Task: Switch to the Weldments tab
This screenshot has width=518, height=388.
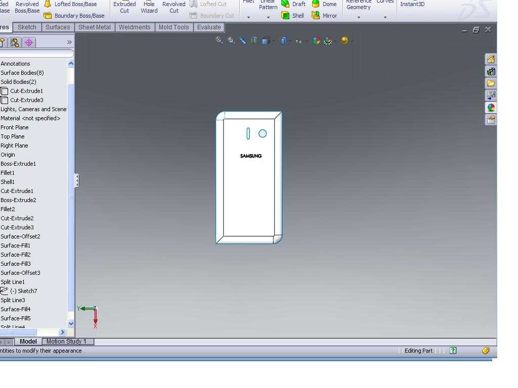Action: pyautogui.click(x=135, y=27)
